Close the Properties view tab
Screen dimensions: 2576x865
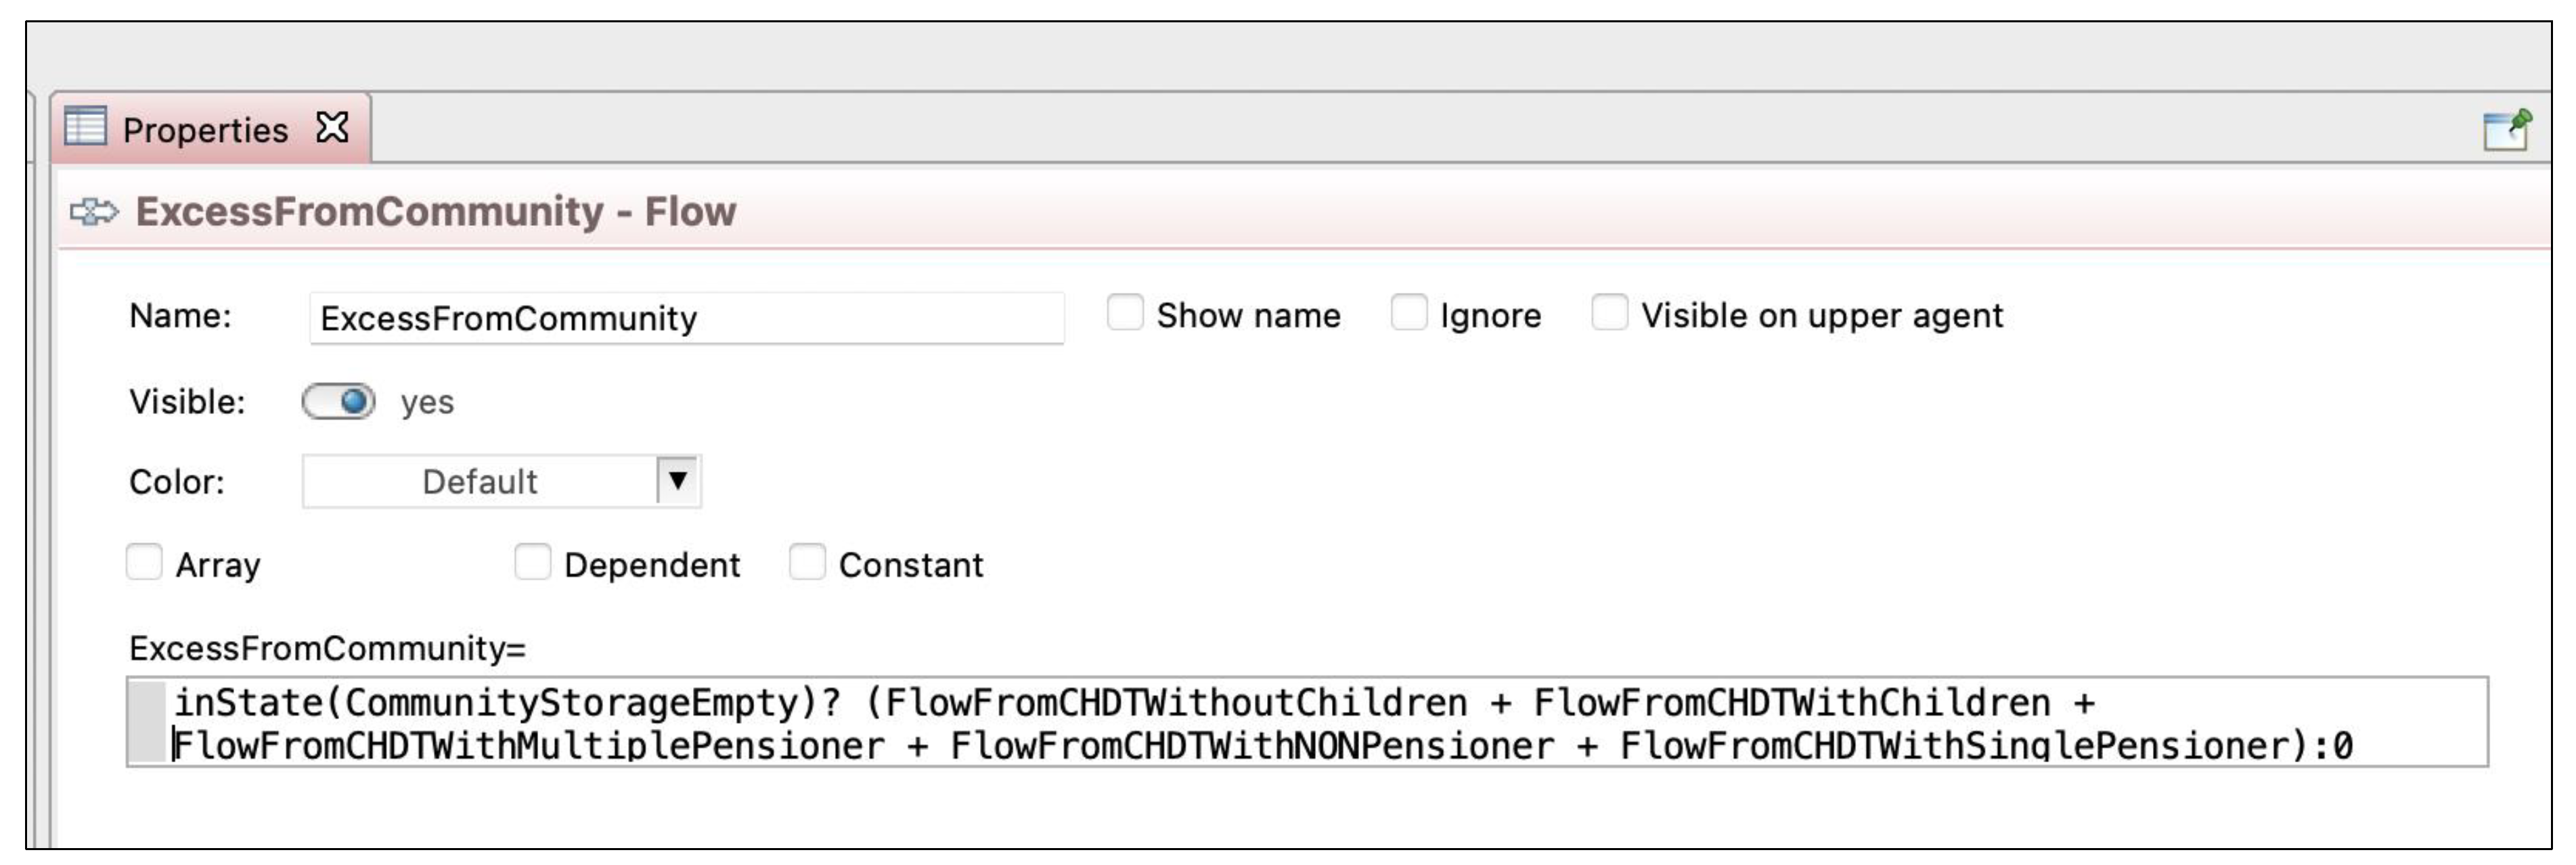[332, 128]
